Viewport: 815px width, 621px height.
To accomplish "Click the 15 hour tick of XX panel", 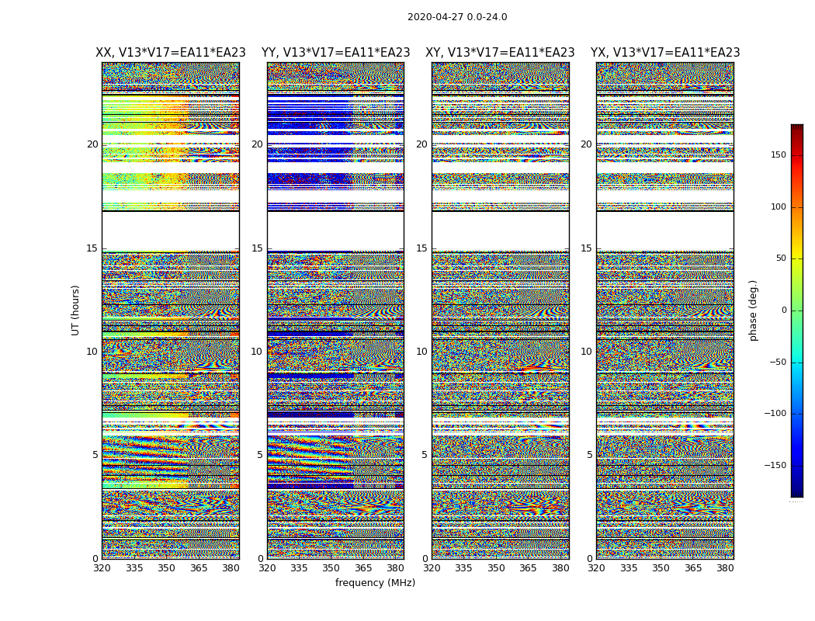I will point(92,248).
